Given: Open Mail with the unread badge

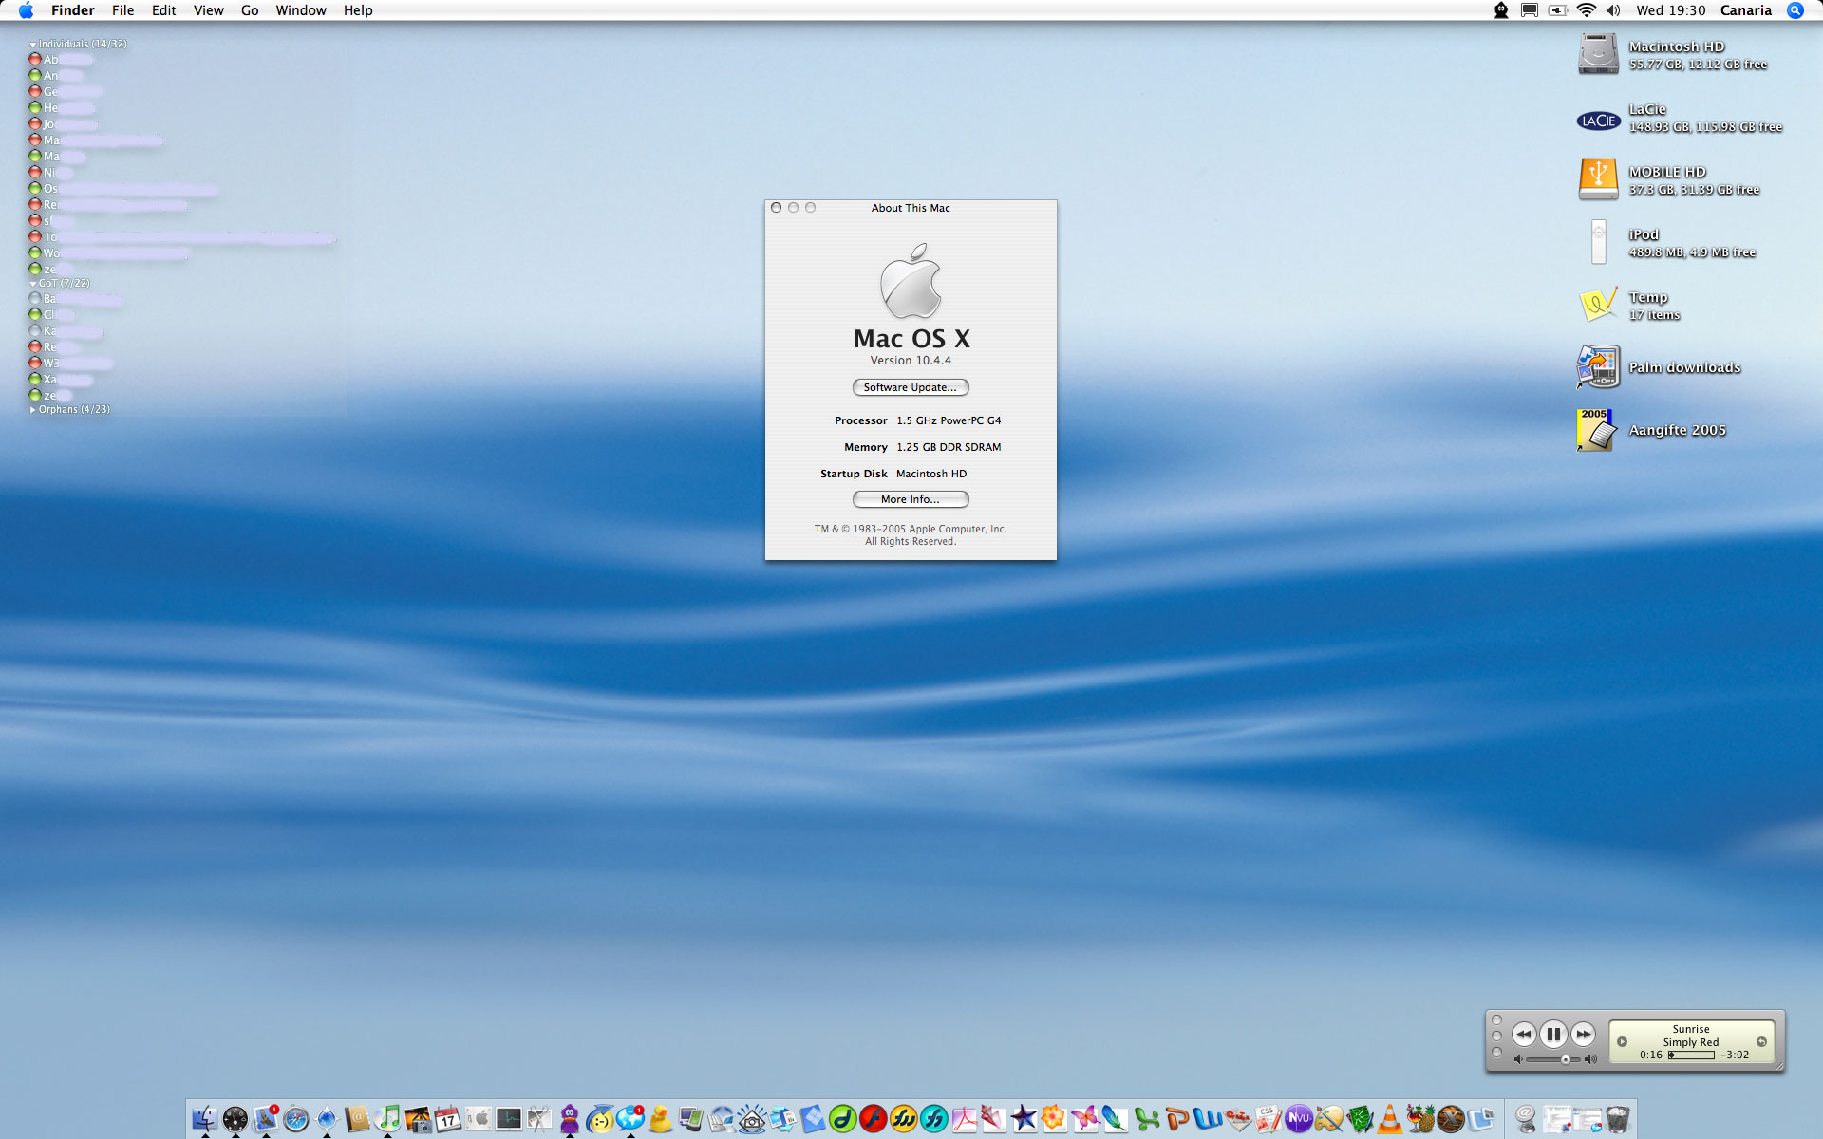Looking at the screenshot, I should tap(266, 1119).
